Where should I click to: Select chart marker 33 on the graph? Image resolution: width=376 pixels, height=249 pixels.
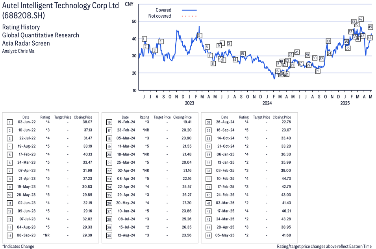click(x=328, y=41)
